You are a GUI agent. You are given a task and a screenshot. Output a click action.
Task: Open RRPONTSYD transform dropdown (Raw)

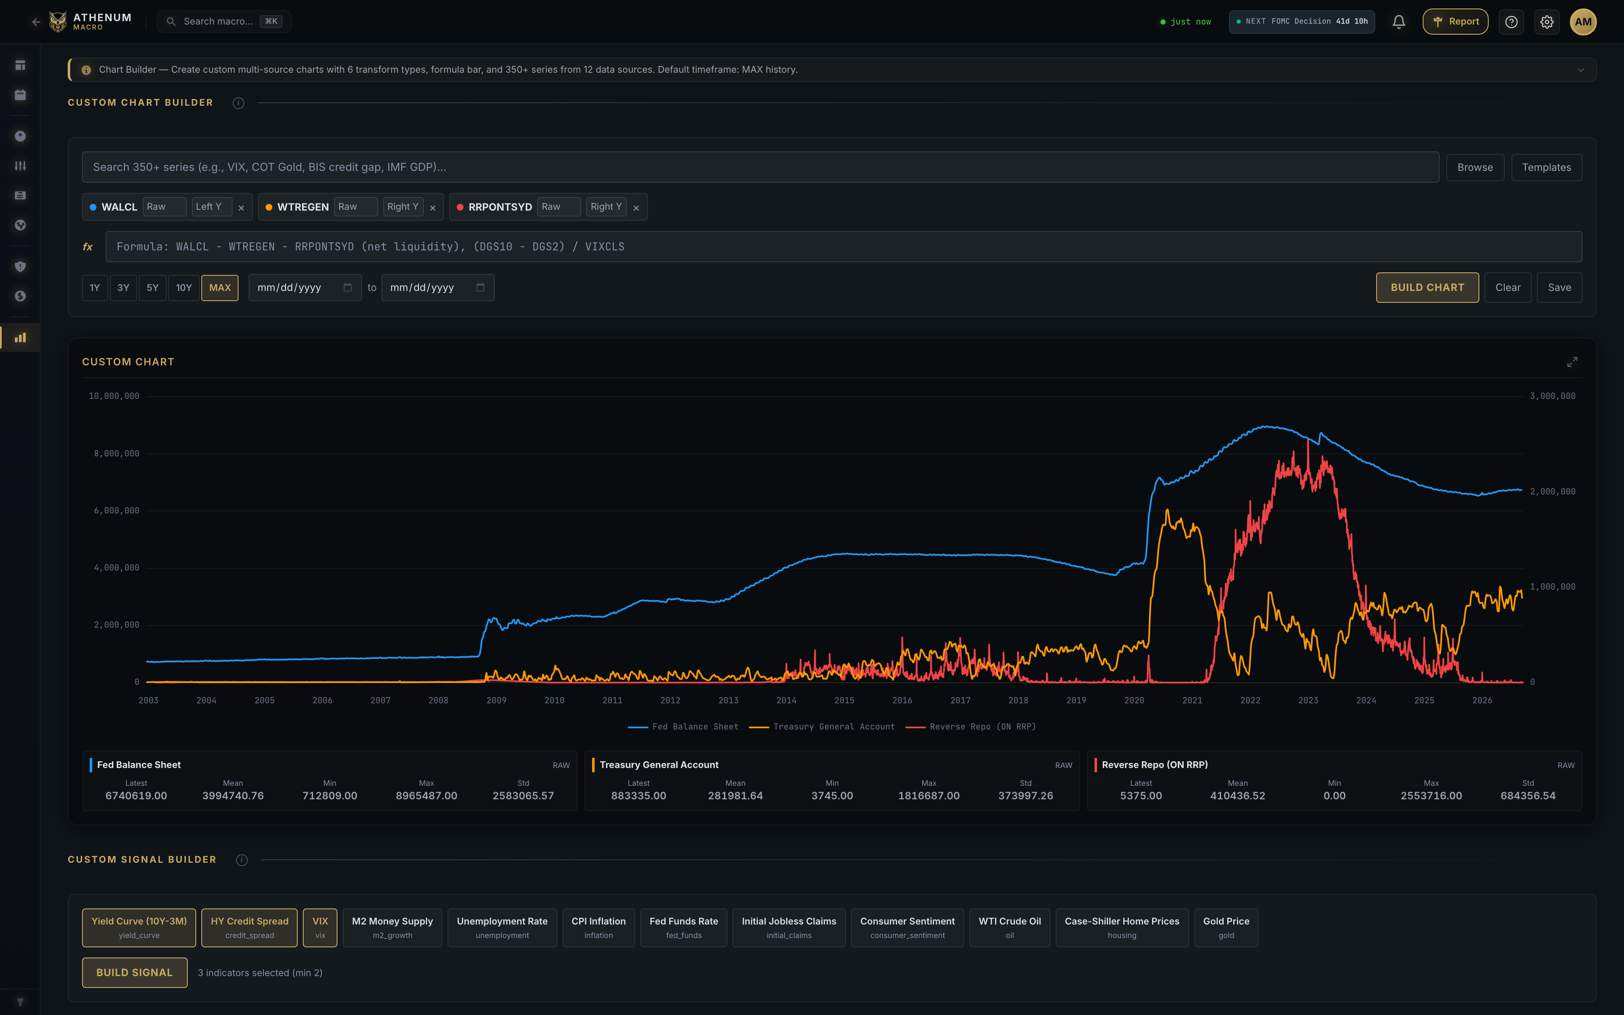pos(559,207)
